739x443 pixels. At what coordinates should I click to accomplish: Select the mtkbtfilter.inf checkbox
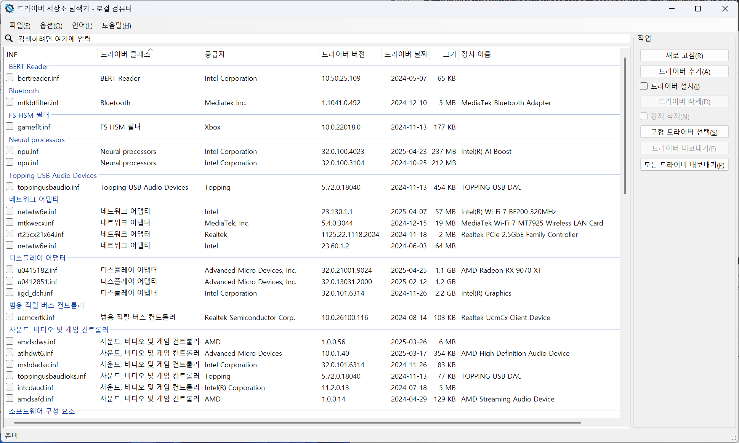point(10,102)
